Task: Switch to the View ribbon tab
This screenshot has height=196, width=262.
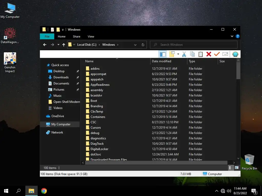Action: 91,36
